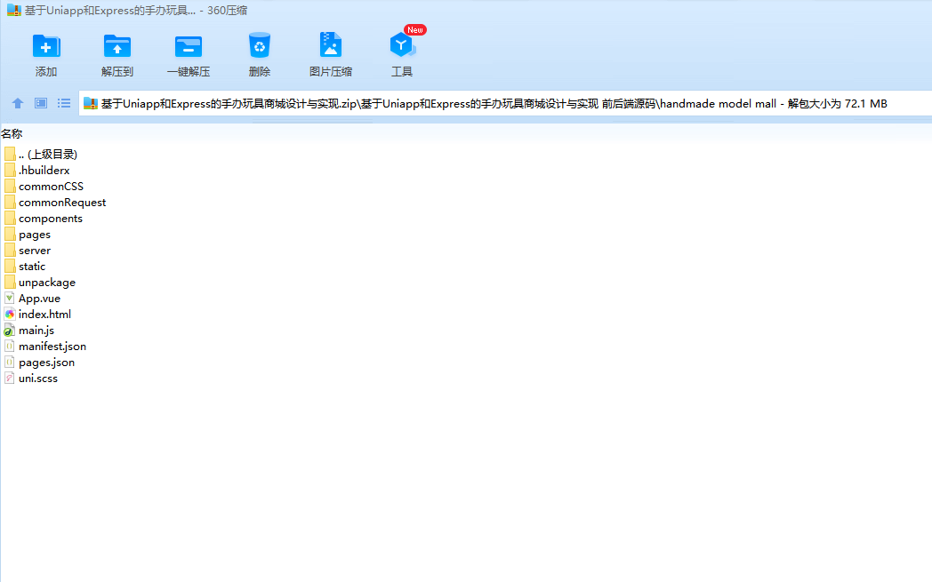Screen dimensions: 932x582
Task: Click the folder icon beside unpackage
Action: (10, 282)
